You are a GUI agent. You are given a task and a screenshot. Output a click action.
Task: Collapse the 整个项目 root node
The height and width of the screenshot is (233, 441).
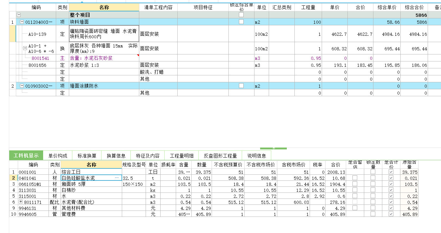tap(19, 15)
